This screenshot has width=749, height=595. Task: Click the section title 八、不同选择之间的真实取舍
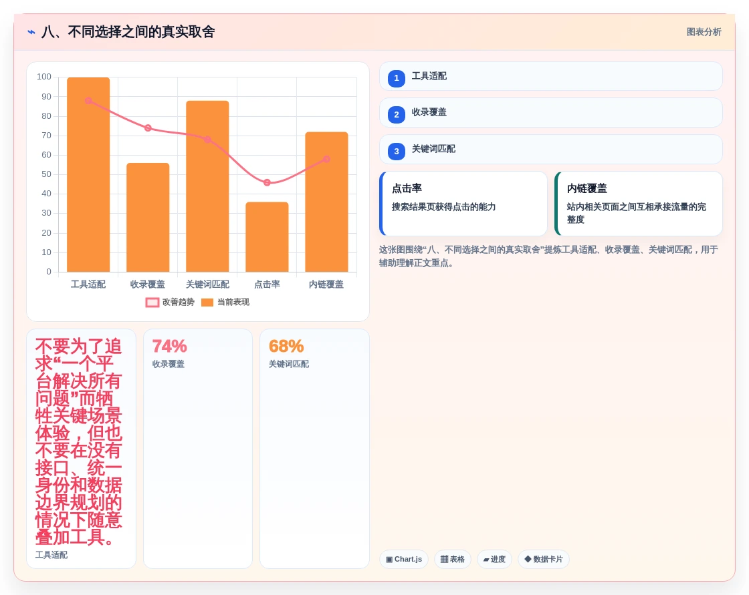click(x=128, y=32)
